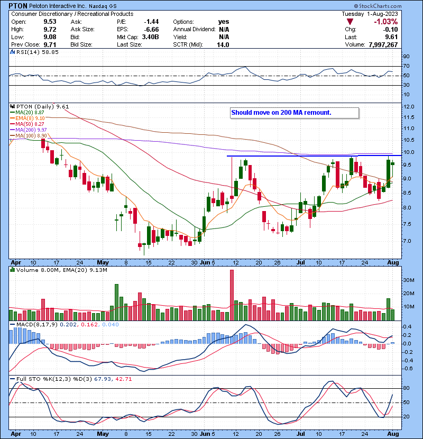Viewport: 423px width, 439px height.
Task: Click the Annual Dividend N/A value
Action: pos(224,30)
